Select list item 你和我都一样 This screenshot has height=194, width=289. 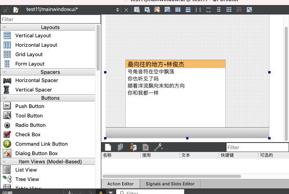176,93
